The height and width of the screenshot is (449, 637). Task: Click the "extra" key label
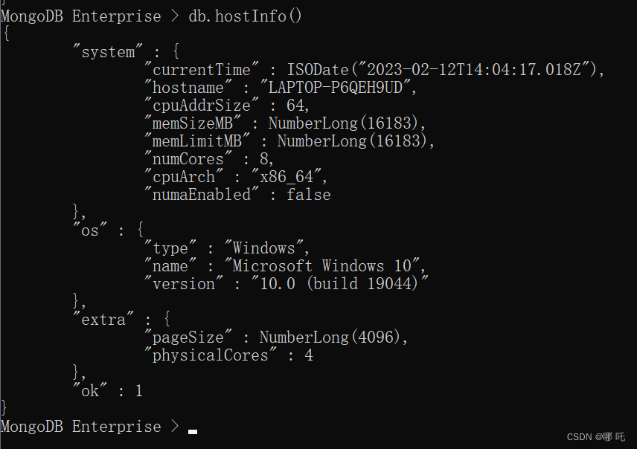point(103,320)
